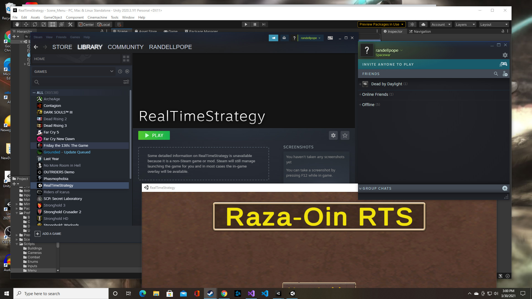Open Steam inbox envelope icon

(x=284, y=38)
